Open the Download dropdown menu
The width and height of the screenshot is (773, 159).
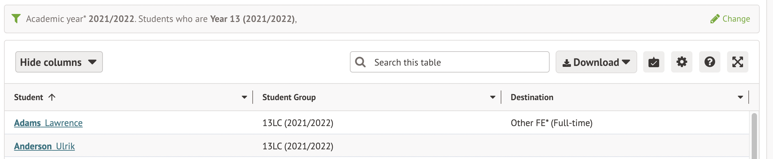[596, 62]
